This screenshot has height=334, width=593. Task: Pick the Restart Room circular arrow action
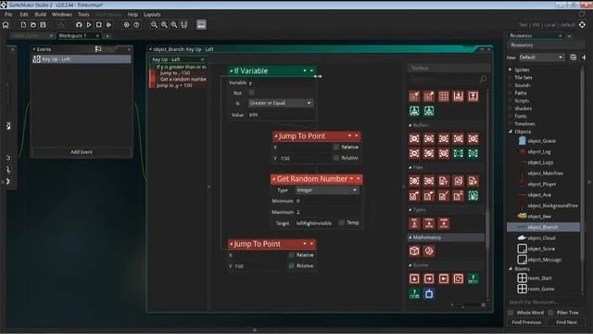coord(459,278)
